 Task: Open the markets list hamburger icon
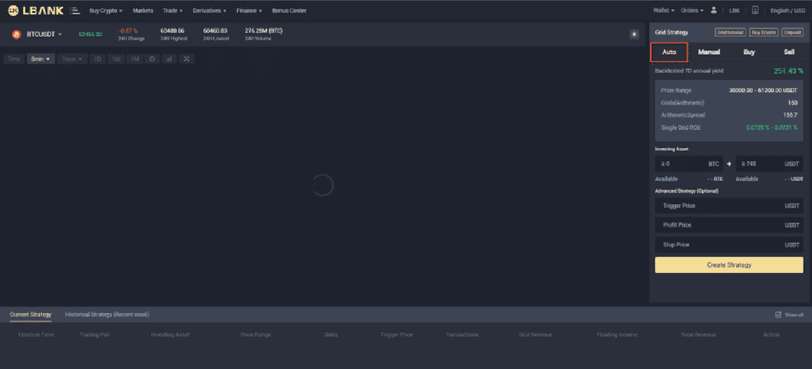(76, 10)
